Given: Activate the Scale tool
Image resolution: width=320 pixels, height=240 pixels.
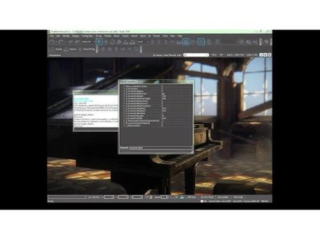Looking at the screenshot, I should tap(119, 42).
